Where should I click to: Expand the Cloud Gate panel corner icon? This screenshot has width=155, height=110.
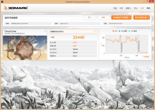[x=45, y=31]
